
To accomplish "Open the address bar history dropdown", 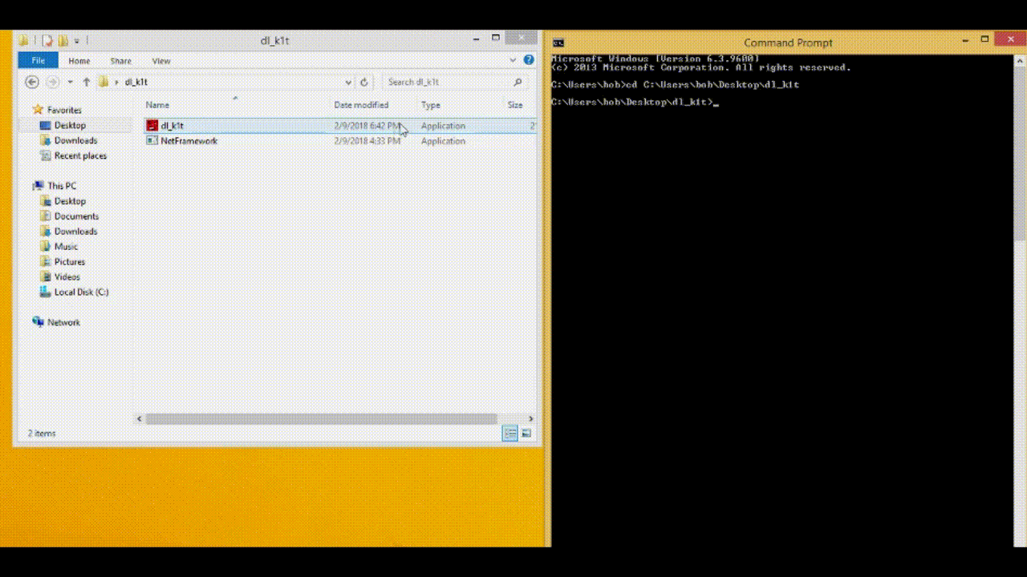I will tap(348, 82).
